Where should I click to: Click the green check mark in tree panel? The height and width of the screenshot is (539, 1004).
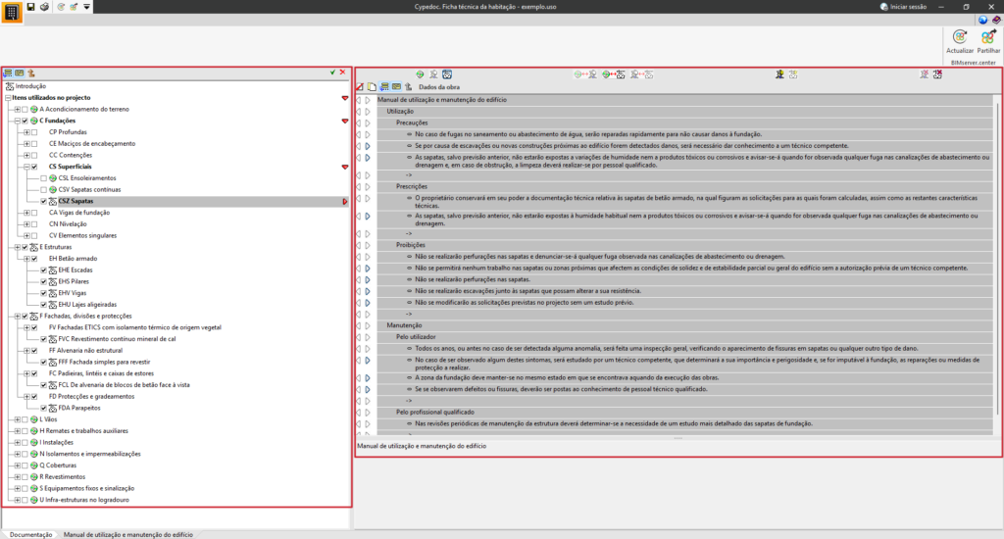coord(332,73)
